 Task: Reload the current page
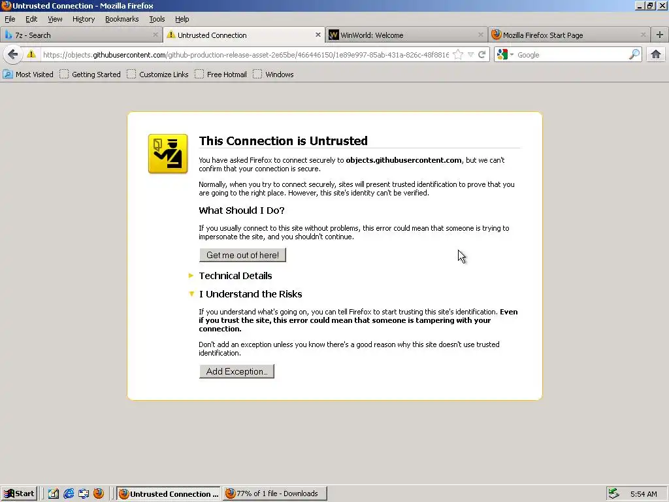482,55
